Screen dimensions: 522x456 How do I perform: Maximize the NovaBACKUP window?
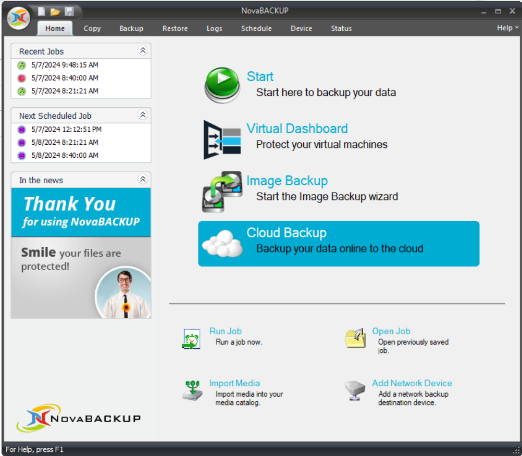pyautogui.click(x=498, y=11)
